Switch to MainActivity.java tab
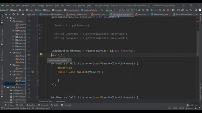202x113 pixels. coord(159,14)
